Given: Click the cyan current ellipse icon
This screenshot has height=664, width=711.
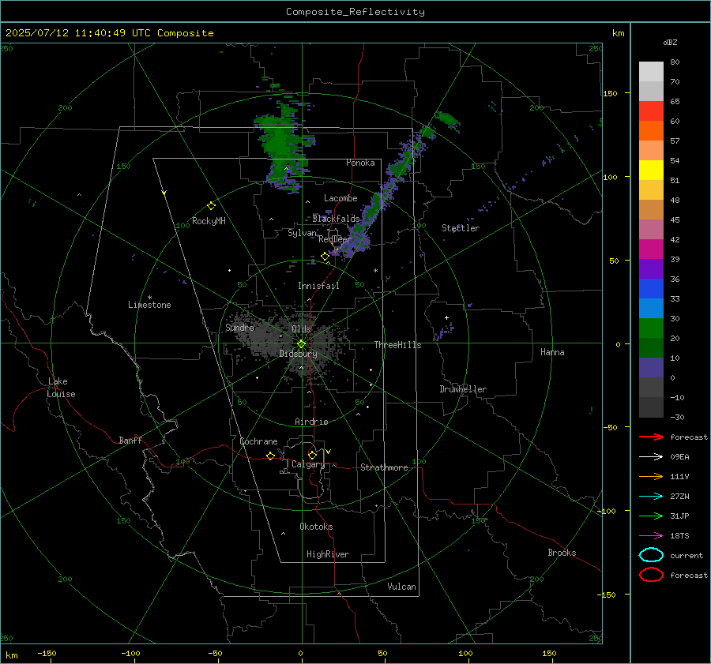Looking at the screenshot, I should 651,555.
